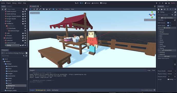
Task: Select the Select Mode arrow tool
Action: (31, 9)
